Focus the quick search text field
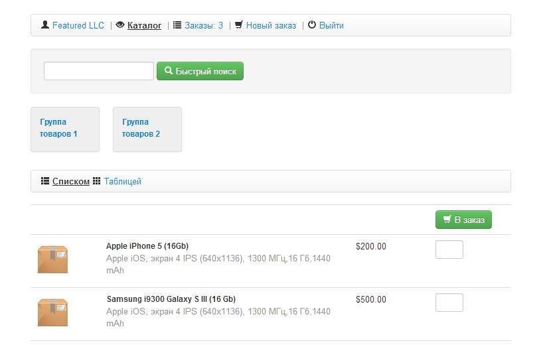 point(99,71)
